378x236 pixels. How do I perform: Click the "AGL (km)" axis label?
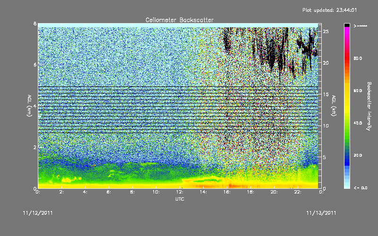(x=29, y=106)
